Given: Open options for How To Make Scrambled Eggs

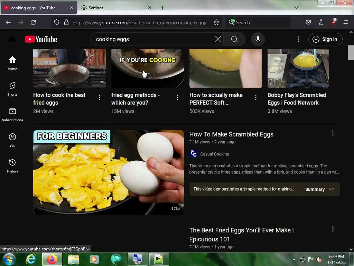Looking at the screenshot, I should pos(333,133).
